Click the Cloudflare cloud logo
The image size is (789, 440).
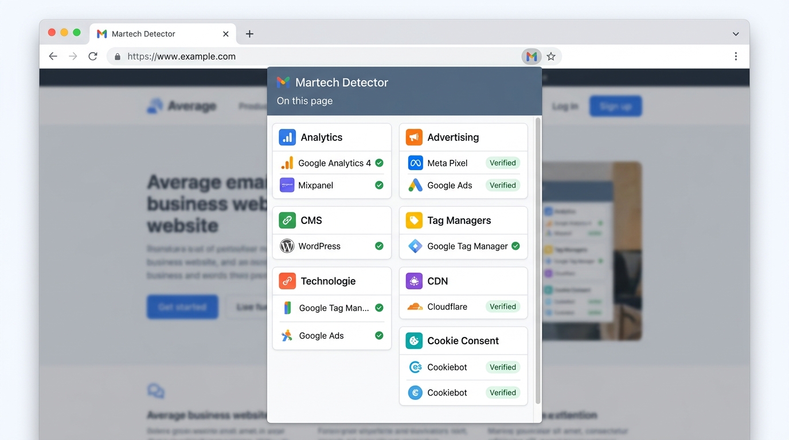tap(415, 307)
